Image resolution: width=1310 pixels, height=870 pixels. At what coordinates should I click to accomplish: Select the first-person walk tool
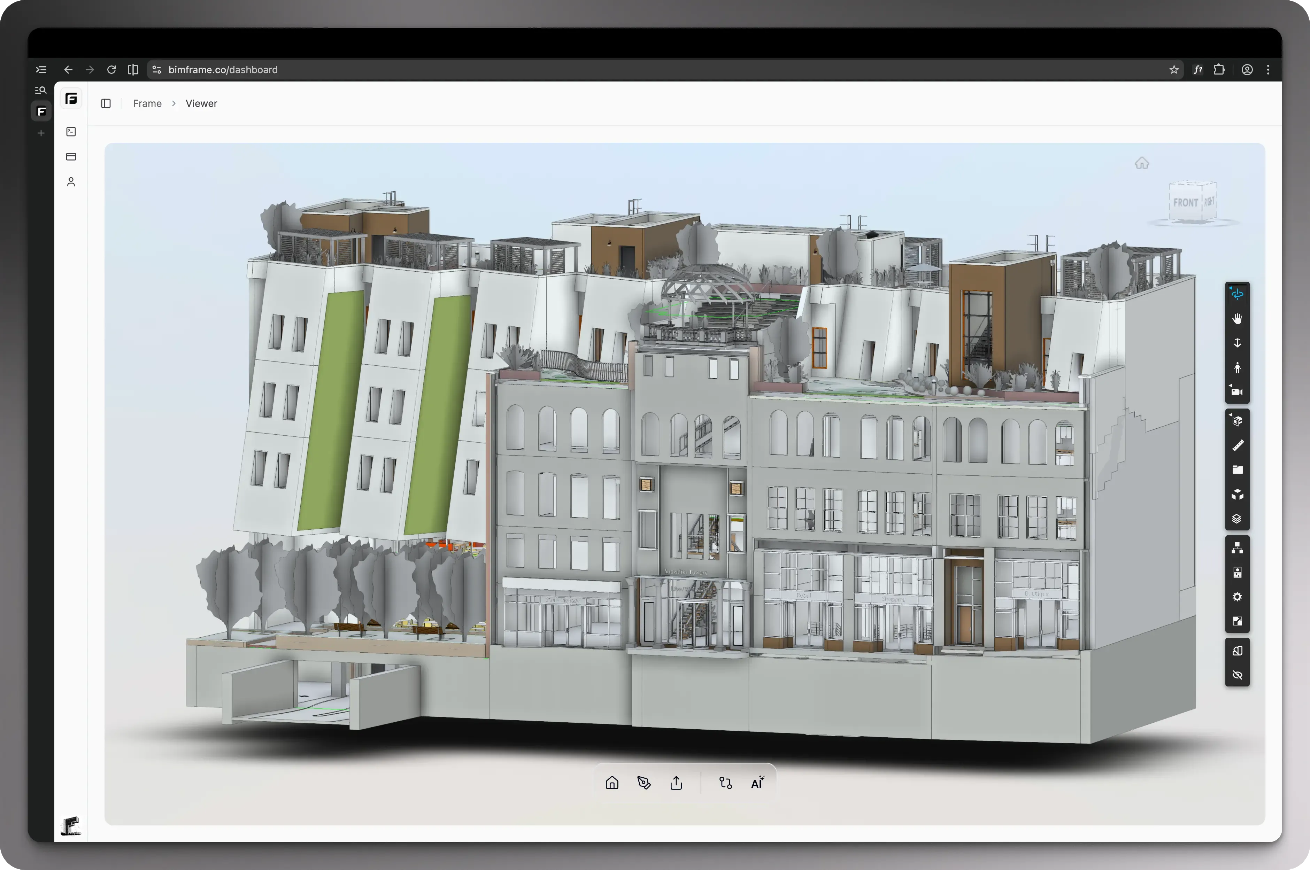pyautogui.click(x=1238, y=367)
